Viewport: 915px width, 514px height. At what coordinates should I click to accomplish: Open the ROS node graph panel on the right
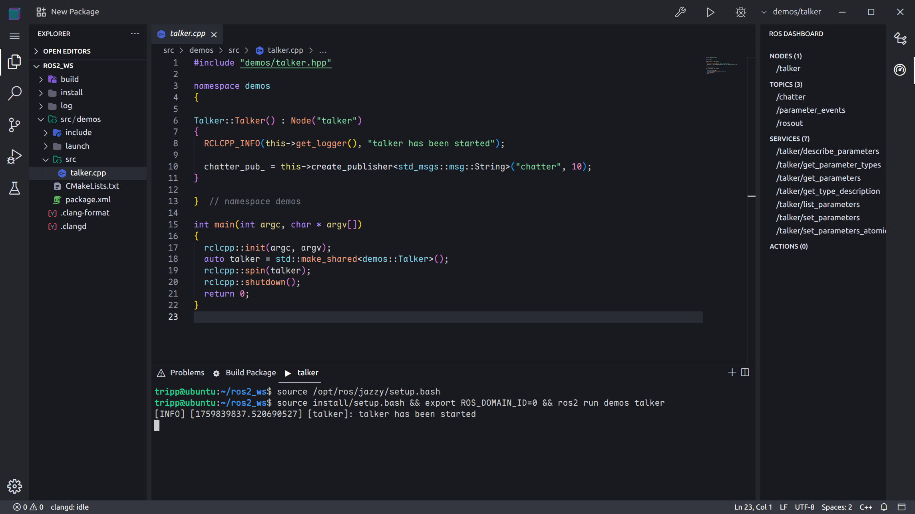[x=901, y=38]
